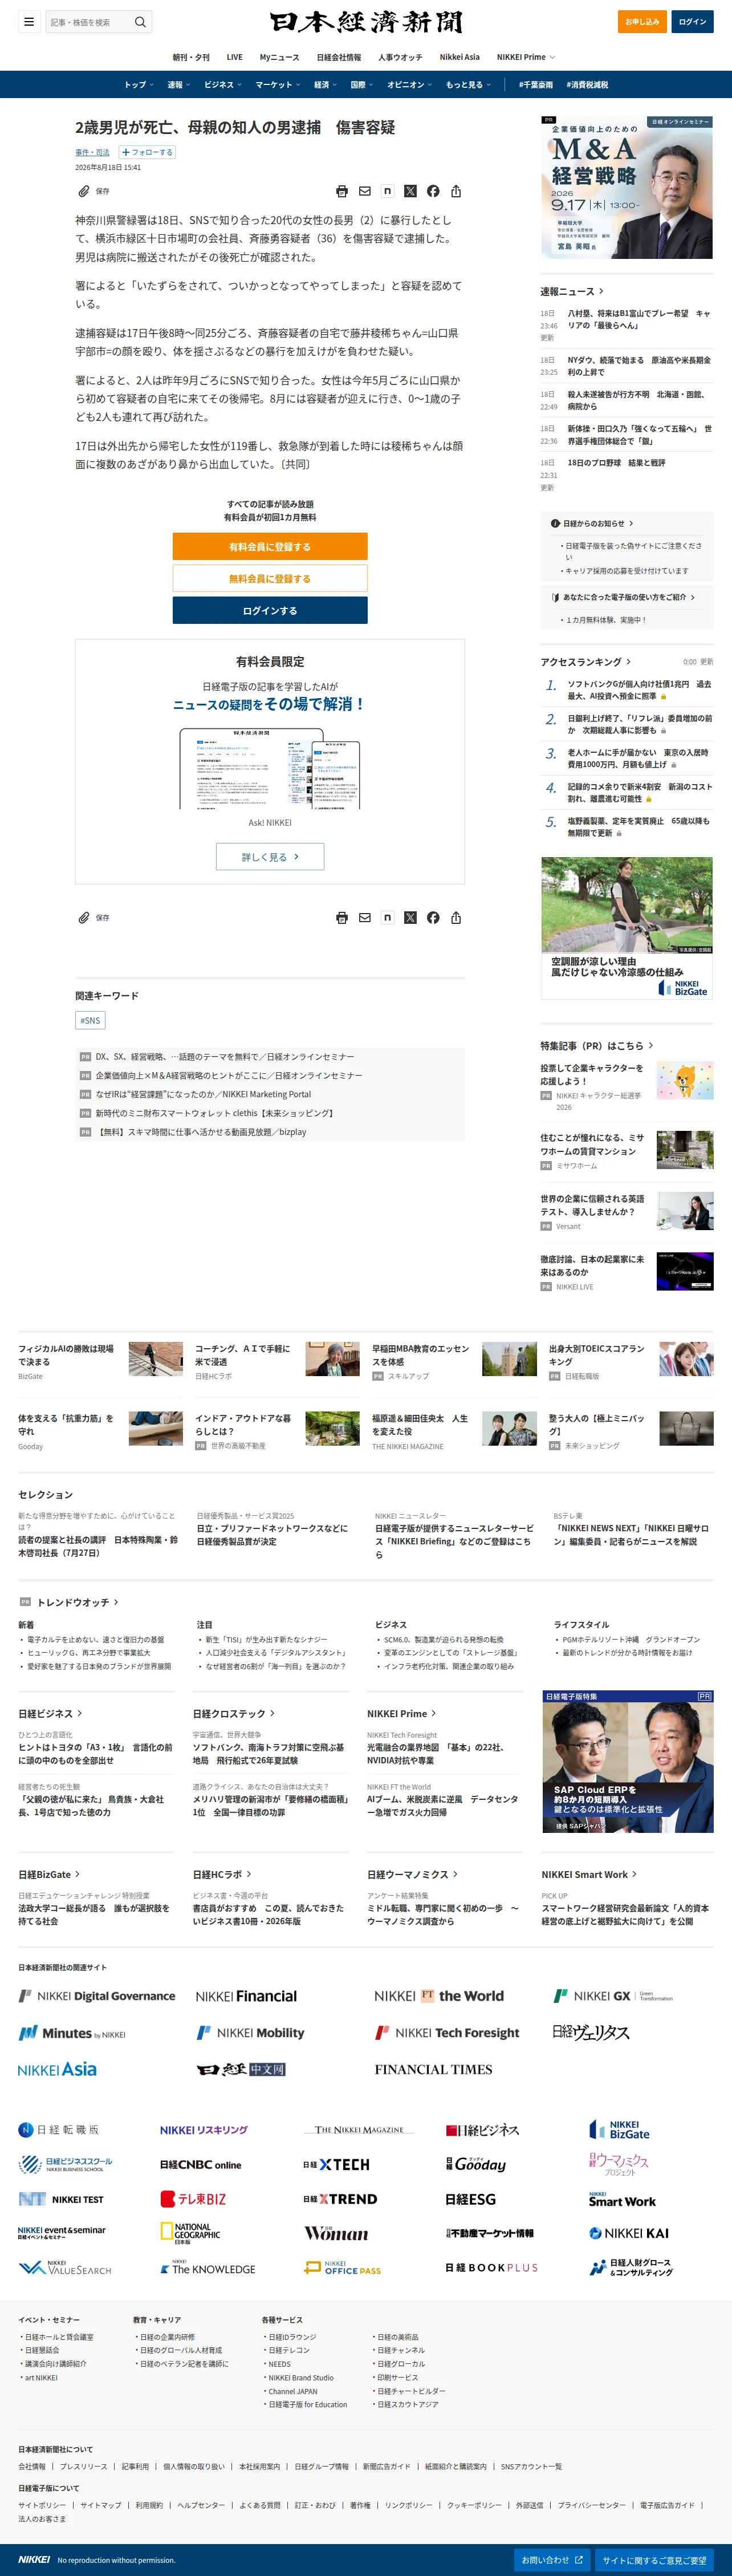Open bottom share/export icon

pyautogui.click(x=456, y=917)
